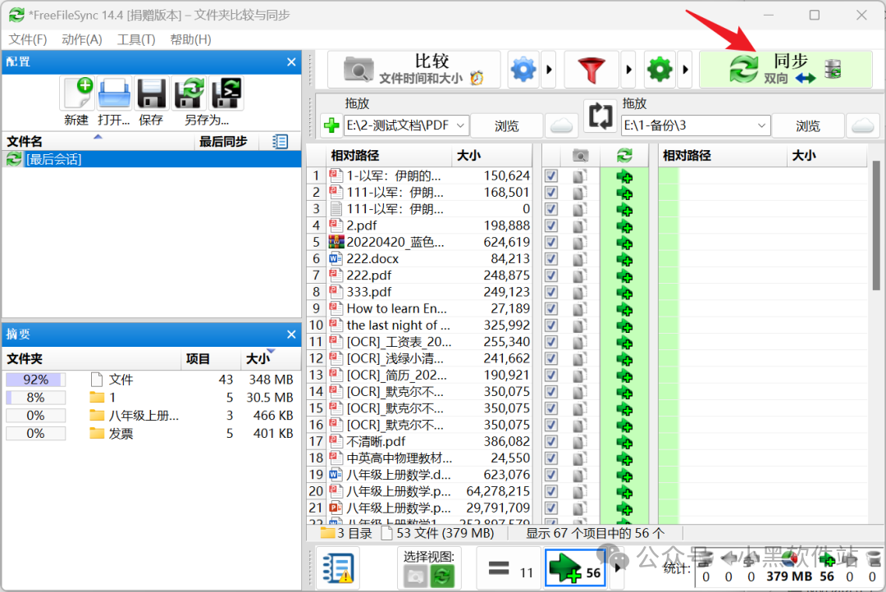This screenshot has height=592, width=886.
Task: Uncheck the checkbox for 222.docx row
Action: click(551, 259)
